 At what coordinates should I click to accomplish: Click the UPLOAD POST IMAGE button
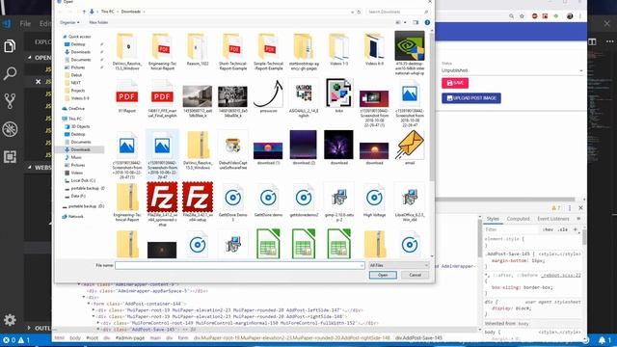(x=471, y=98)
